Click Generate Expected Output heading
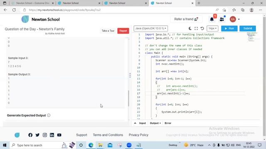Viewport: 266px width, 149px height. pyautogui.click(x=26, y=115)
